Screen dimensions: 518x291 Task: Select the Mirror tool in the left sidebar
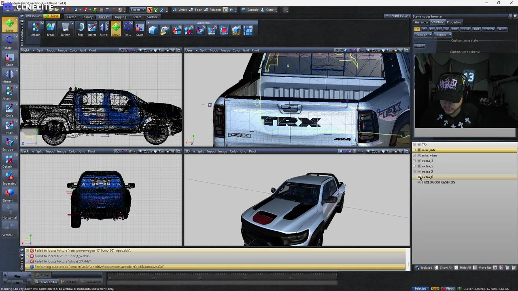click(9, 76)
